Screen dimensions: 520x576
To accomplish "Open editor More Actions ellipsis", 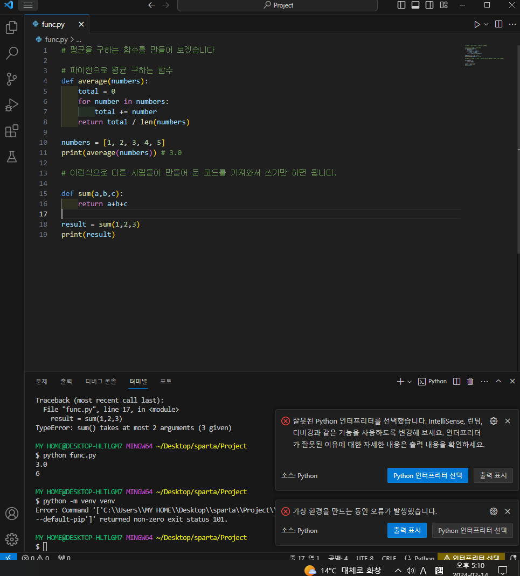I will 512,24.
